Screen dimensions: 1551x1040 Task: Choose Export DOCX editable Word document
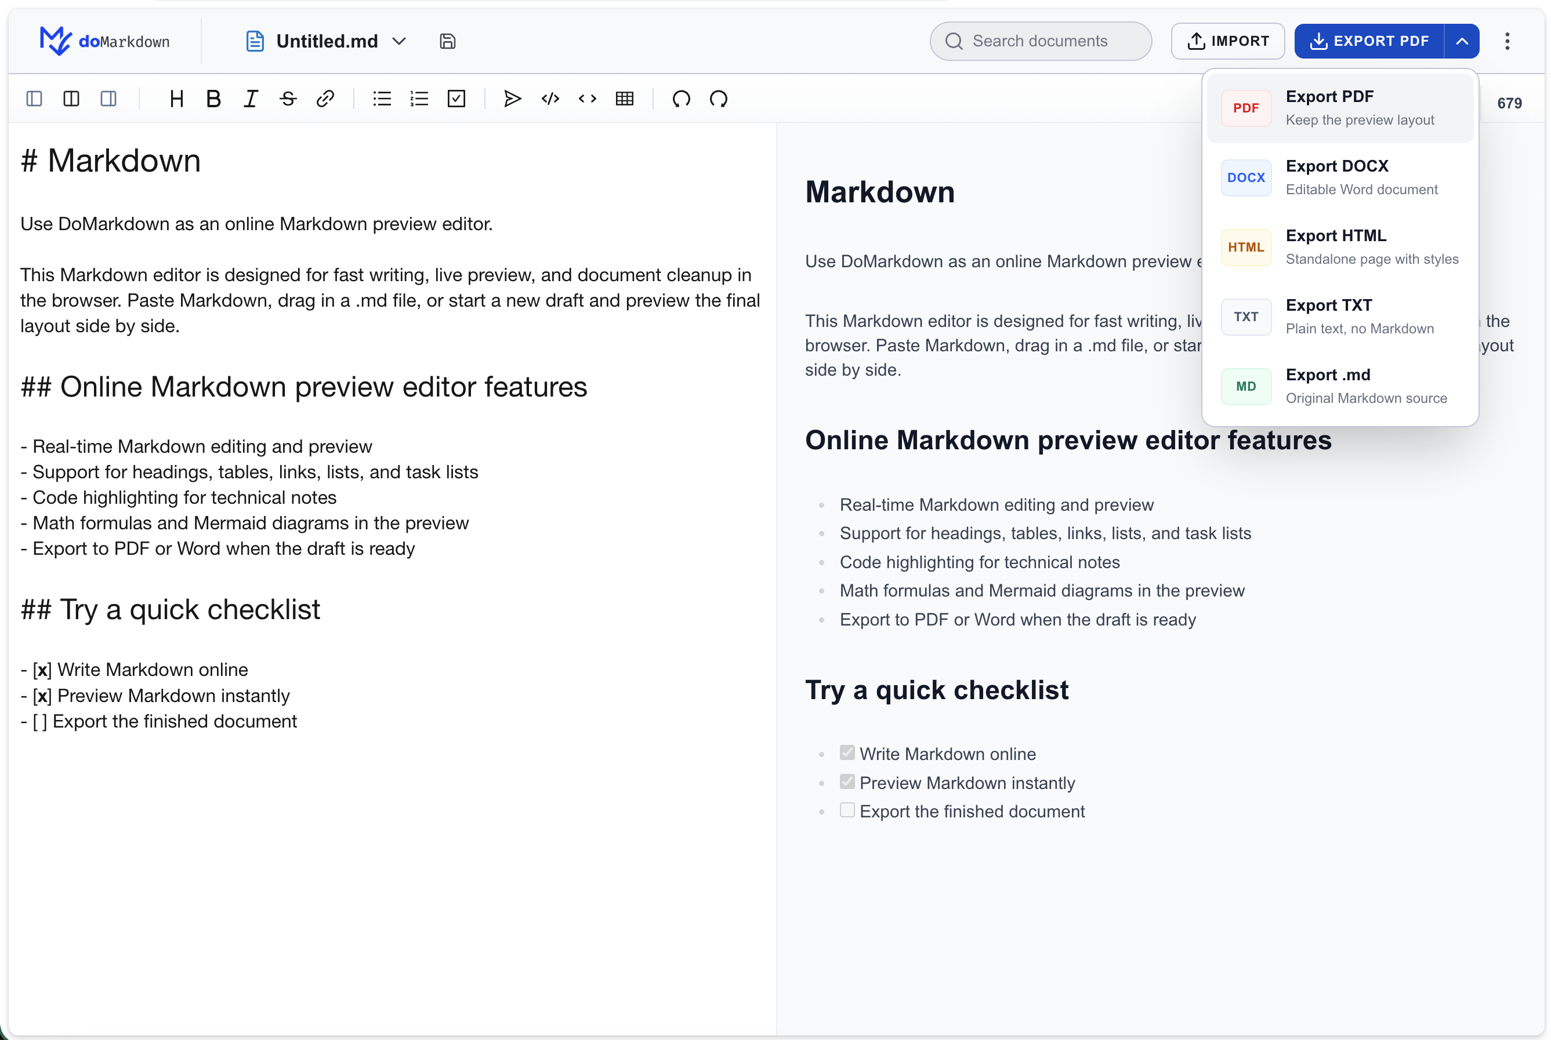click(x=1339, y=178)
